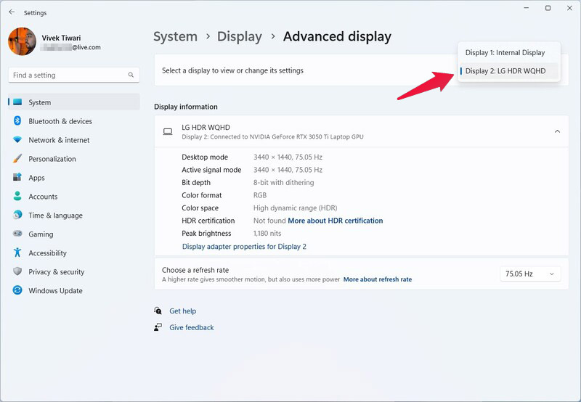Click the Find a setting search box
581x402 pixels.
click(74, 75)
